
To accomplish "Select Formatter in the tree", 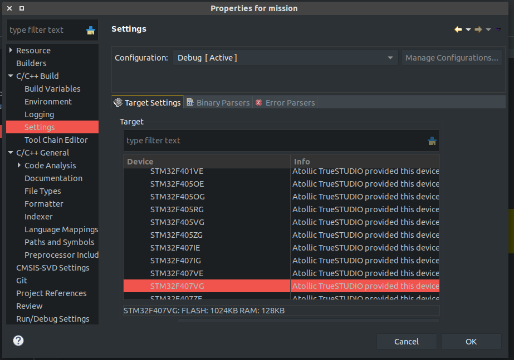I will (x=44, y=204).
